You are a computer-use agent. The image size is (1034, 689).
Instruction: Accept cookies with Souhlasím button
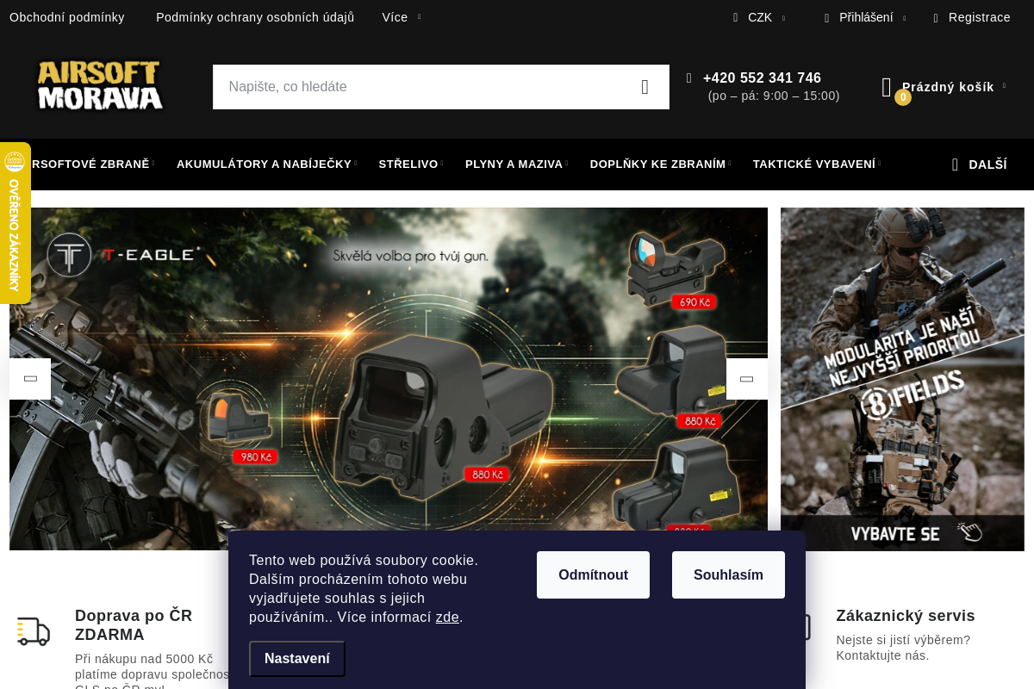coord(728,574)
